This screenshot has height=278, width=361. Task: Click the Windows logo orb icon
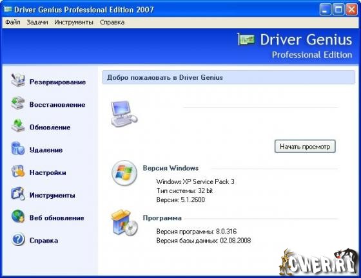(x=124, y=173)
